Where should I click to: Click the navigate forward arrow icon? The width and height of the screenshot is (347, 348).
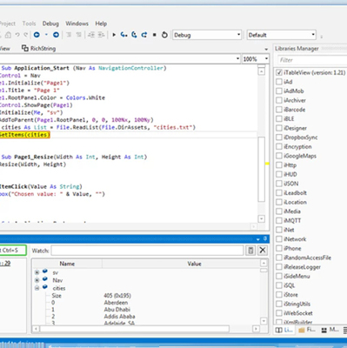(x=56, y=35)
